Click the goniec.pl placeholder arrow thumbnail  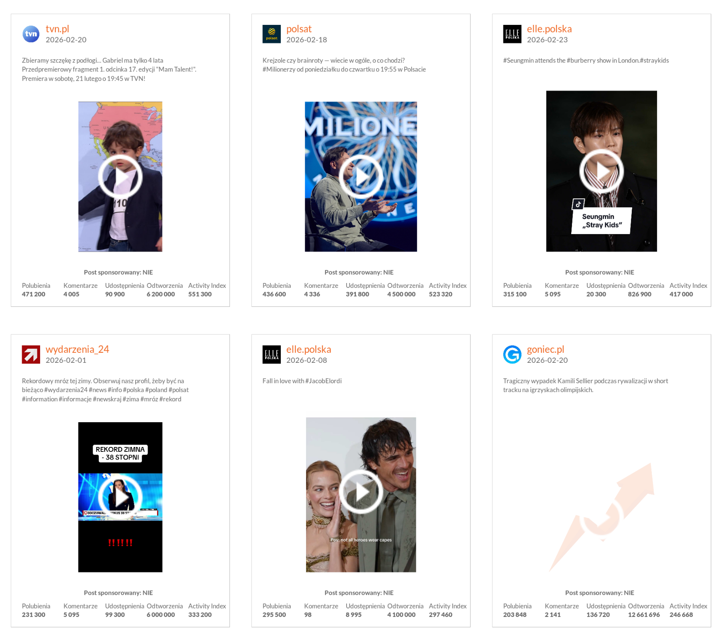[602, 517]
